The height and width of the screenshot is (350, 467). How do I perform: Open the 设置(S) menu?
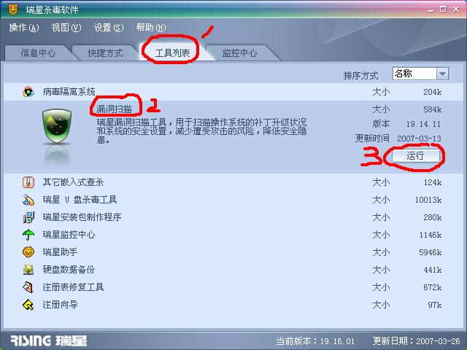click(109, 28)
